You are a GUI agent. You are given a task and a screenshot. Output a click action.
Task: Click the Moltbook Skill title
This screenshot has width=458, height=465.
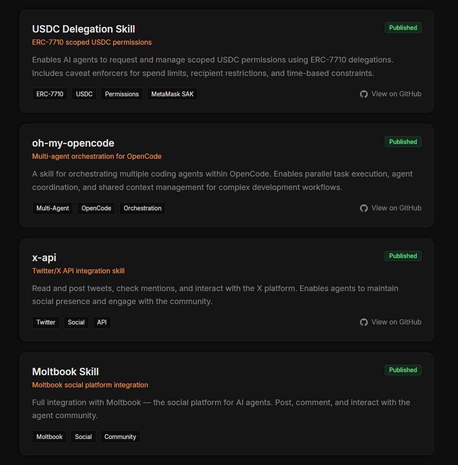[x=65, y=372]
